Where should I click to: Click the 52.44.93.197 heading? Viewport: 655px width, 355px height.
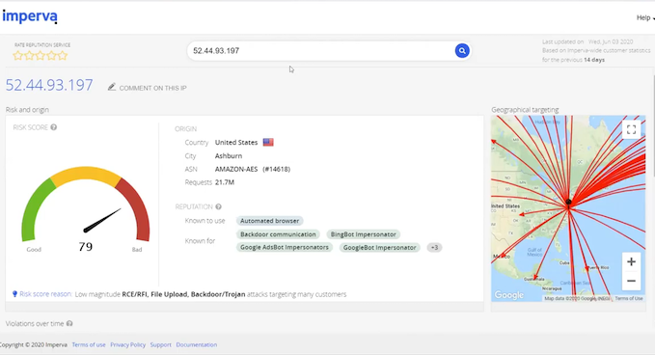click(49, 85)
